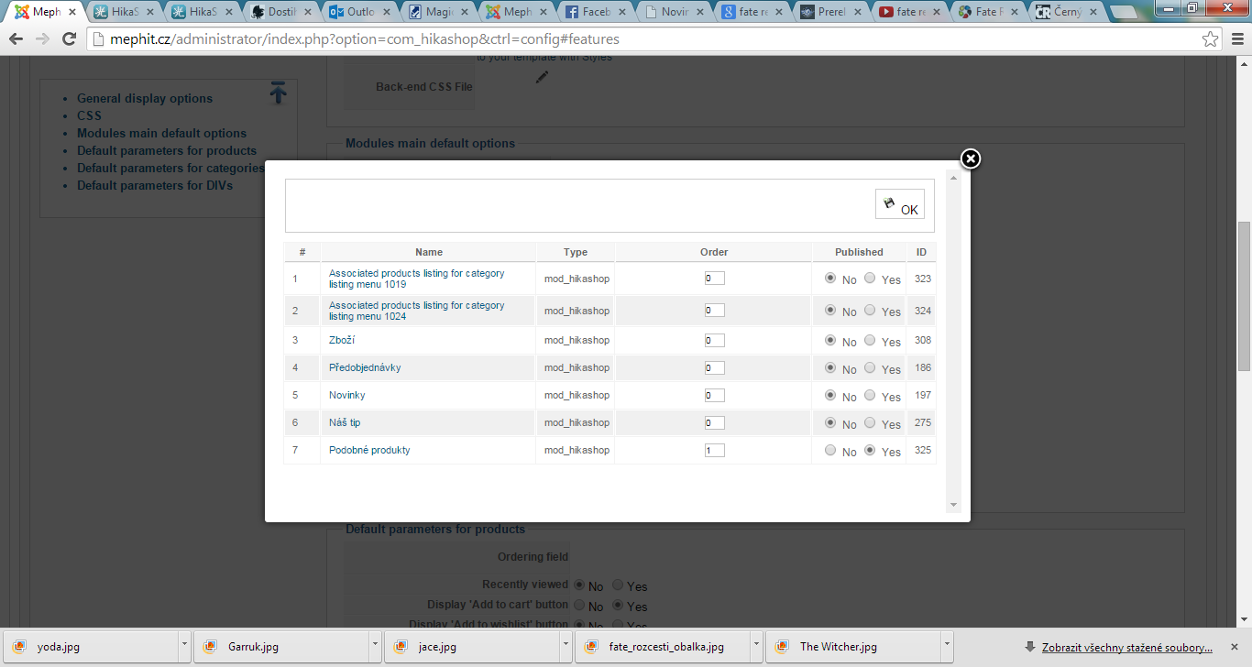Image resolution: width=1252 pixels, height=667 pixels.
Task: Close the Facebook tab
Action: coord(624,13)
